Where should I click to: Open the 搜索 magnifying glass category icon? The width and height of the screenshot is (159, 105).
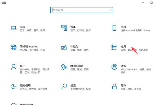[64, 87]
